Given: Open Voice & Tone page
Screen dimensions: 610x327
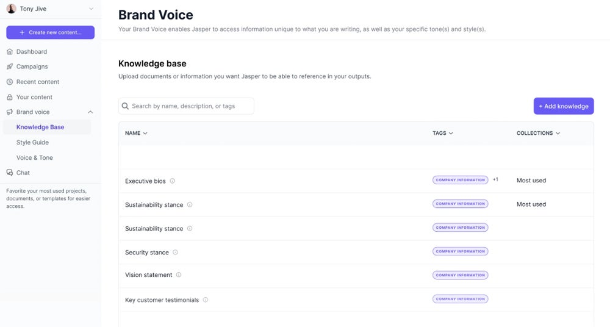Looking at the screenshot, I should tap(35, 157).
